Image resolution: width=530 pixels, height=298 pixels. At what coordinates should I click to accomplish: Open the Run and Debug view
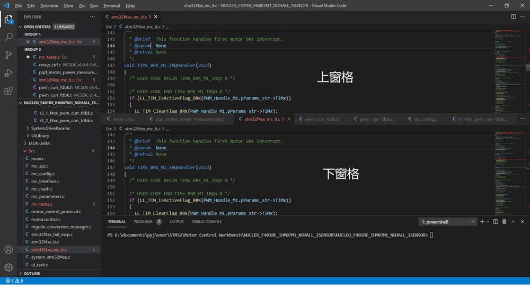pos(8,73)
